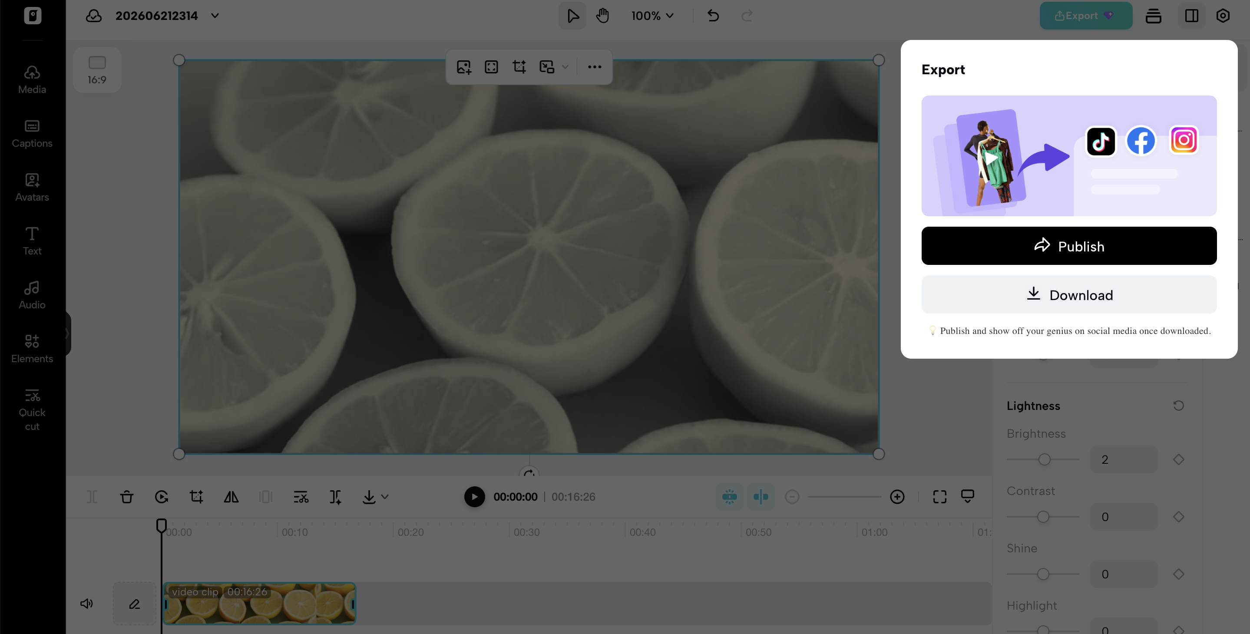Open the preview display options icon
1250x634 pixels.
tap(968, 497)
